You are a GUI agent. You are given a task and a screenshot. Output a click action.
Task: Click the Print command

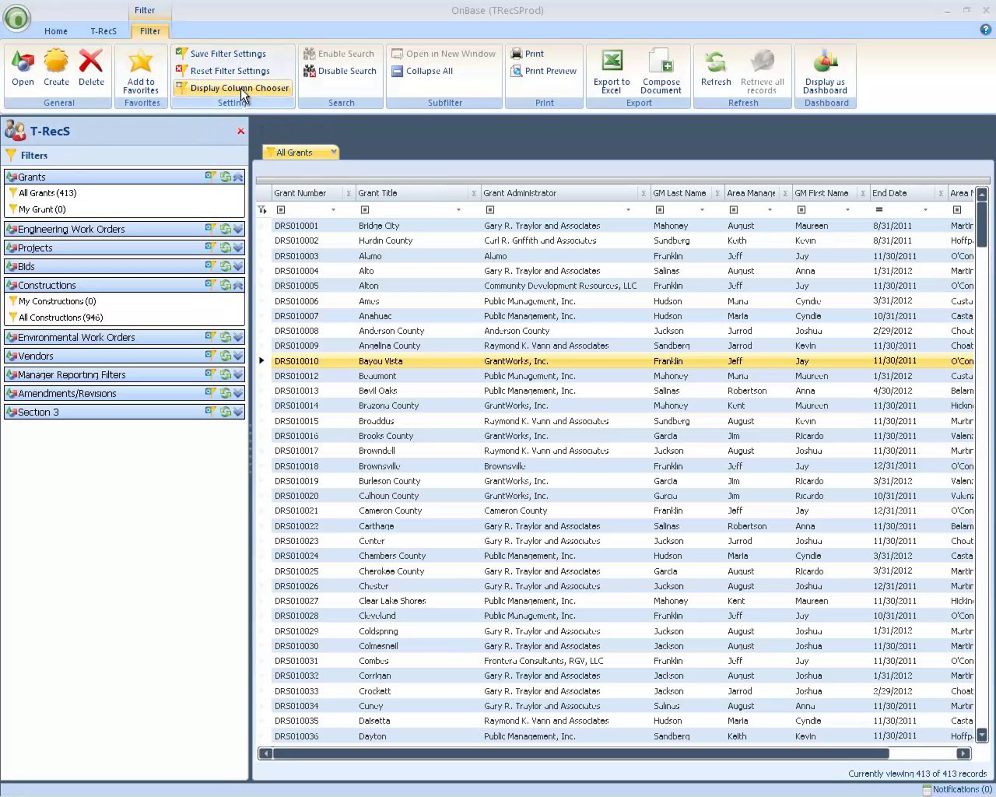coord(527,54)
